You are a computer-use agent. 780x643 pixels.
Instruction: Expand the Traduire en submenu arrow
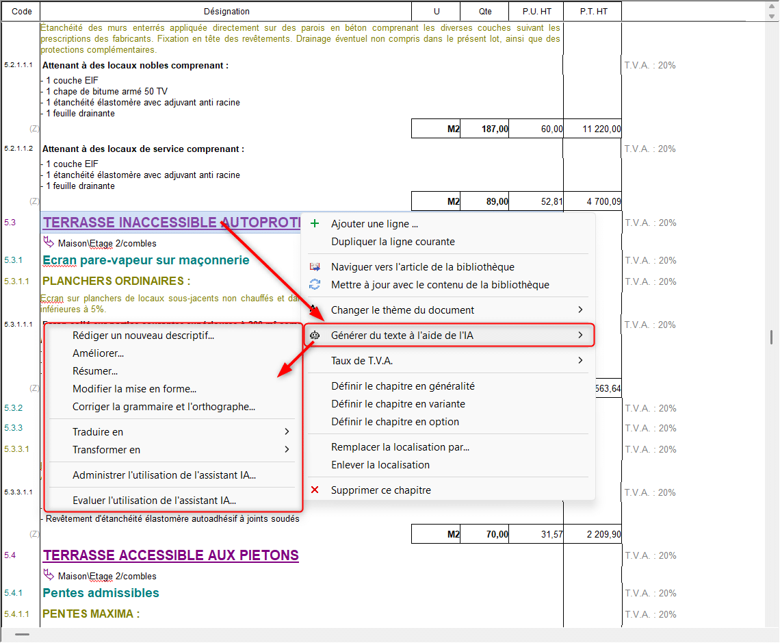[x=287, y=432]
